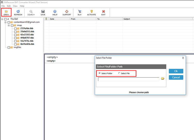The height and width of the screenshot is (140, 194).
Task: Select the 42e233f2.tbb tree item
Action: (27, 35)
